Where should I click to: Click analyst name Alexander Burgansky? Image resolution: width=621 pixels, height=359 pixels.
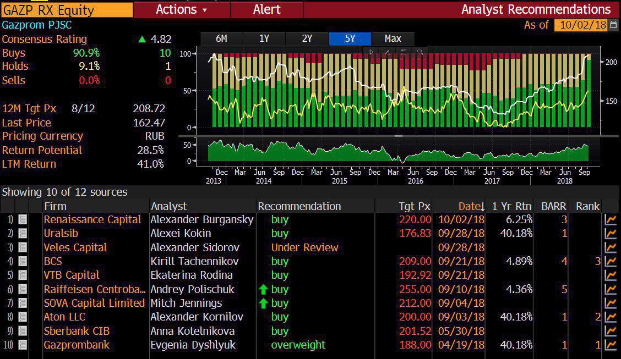[x=202, y=219]
